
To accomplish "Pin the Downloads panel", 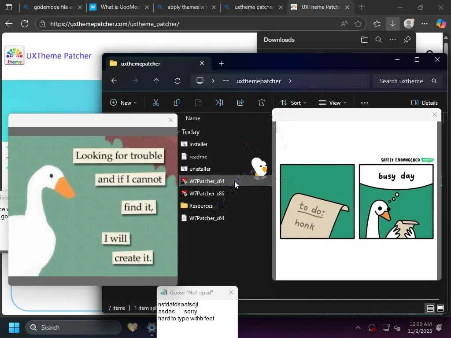I will click(407, 39).
